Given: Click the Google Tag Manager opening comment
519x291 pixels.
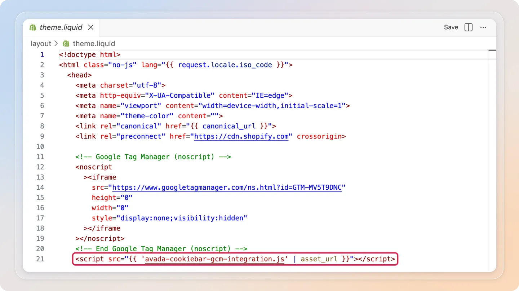Looking at the screenshot, I should 153,157.
